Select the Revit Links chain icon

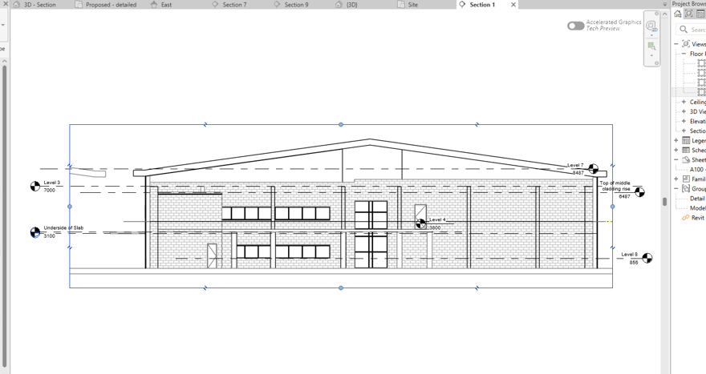[x=685, y=218]
